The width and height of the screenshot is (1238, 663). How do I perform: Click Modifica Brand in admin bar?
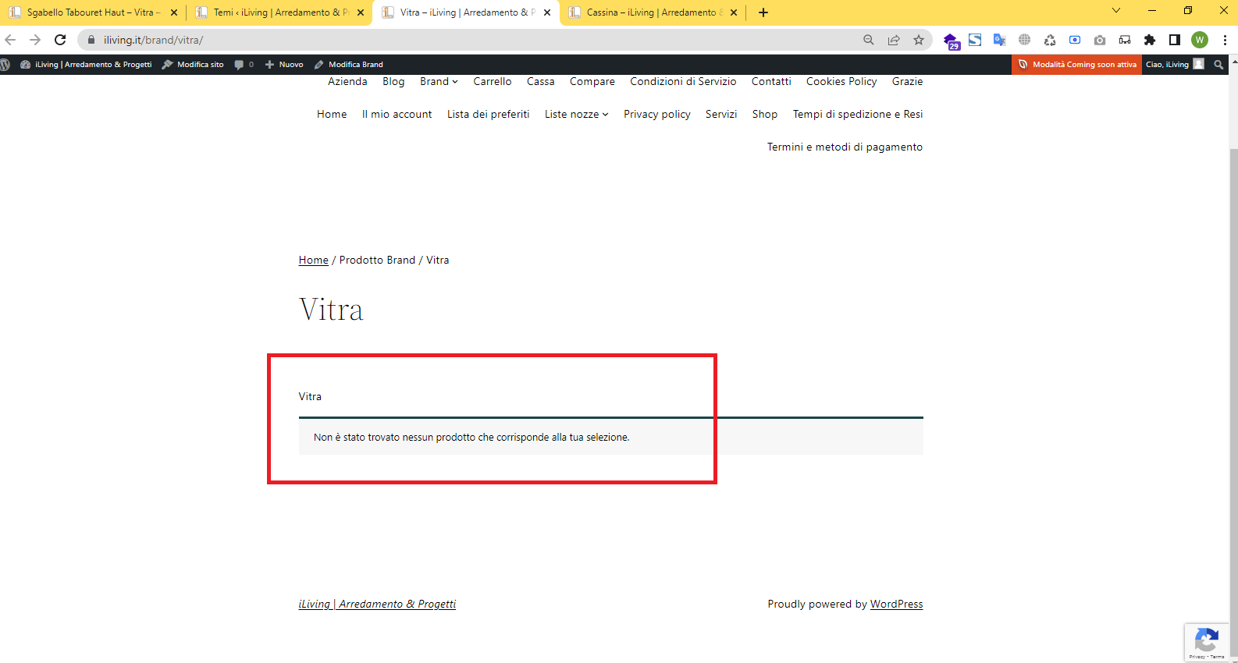click(349, 65)
